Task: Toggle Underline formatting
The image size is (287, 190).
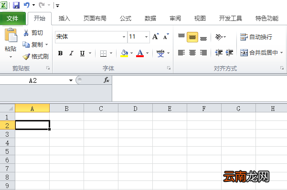Action: pos(82,53)
